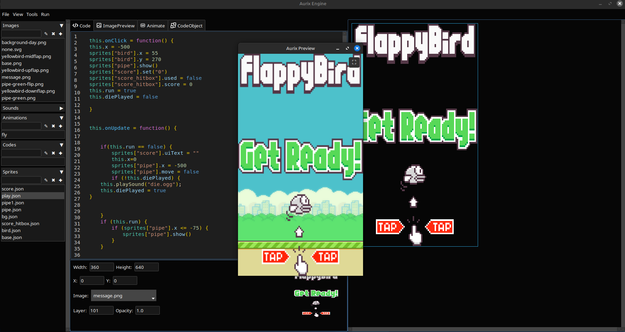Select the fly animation
This screenshot has width=625, height=332.
tap(33, 135)
